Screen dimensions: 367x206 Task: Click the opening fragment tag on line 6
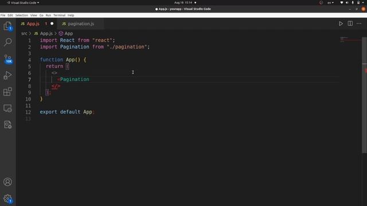(54, 73)
